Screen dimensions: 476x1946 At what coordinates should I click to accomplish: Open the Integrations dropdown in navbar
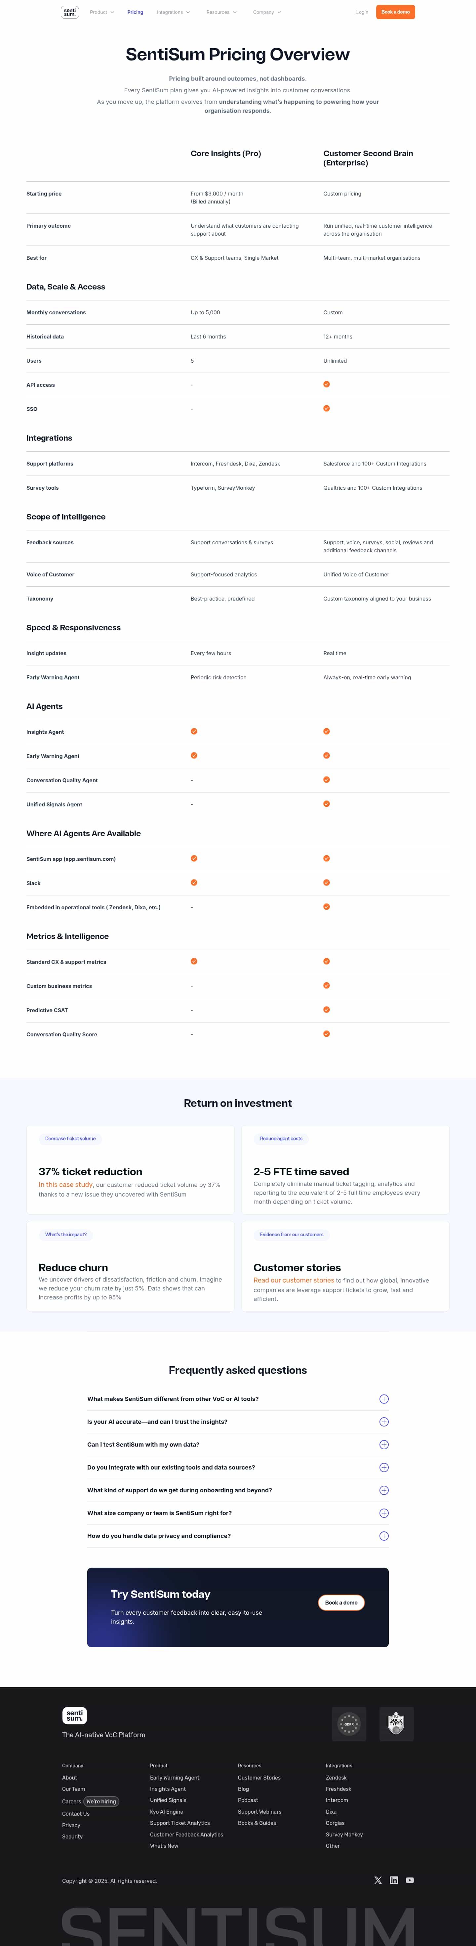[173, 12]
